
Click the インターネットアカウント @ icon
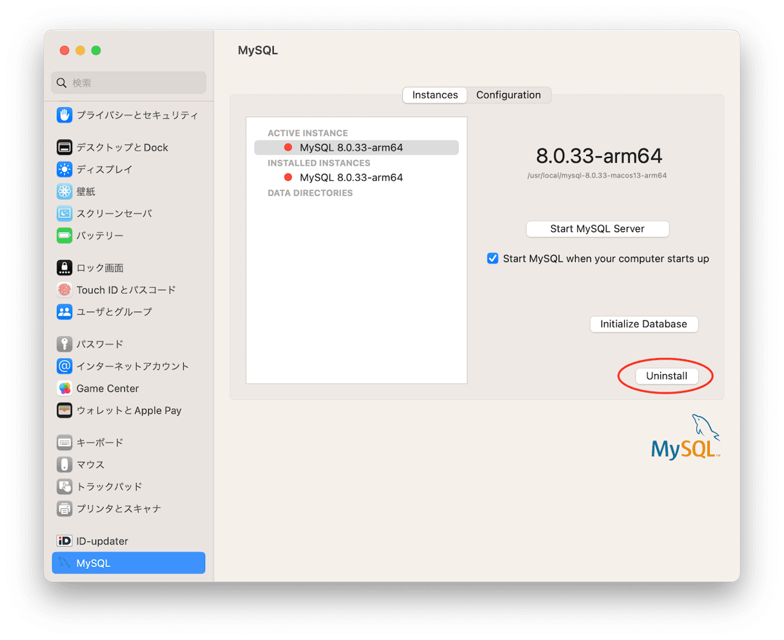(x=64, y=366)
